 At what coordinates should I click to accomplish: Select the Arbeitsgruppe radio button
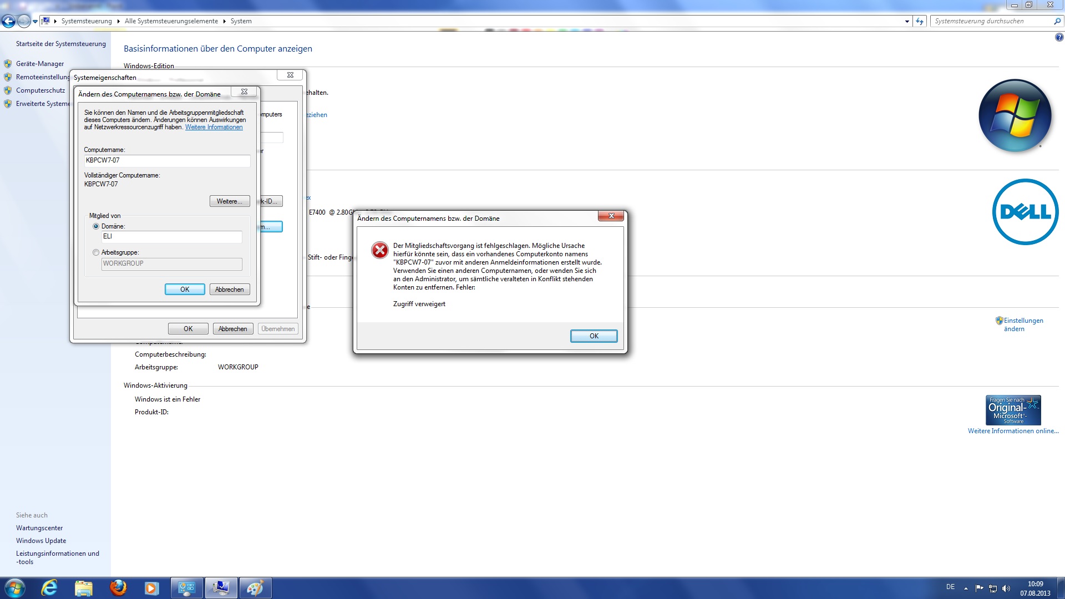click(x=96, y=252)
